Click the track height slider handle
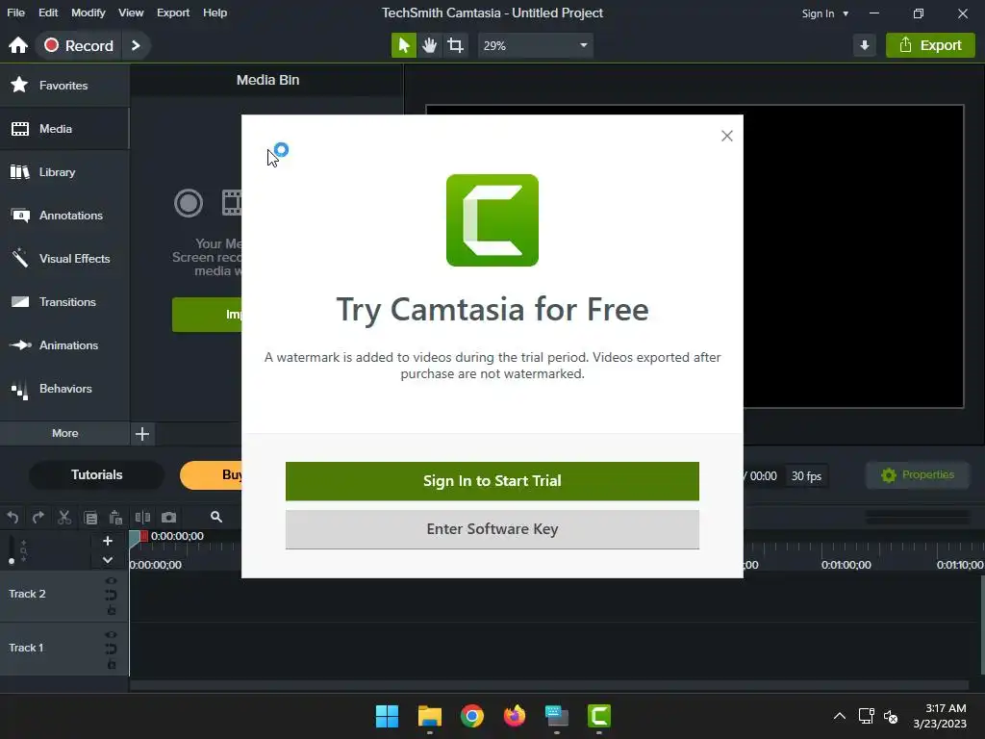Viewport: 985px width, 739px height. [x=12, y=561]
